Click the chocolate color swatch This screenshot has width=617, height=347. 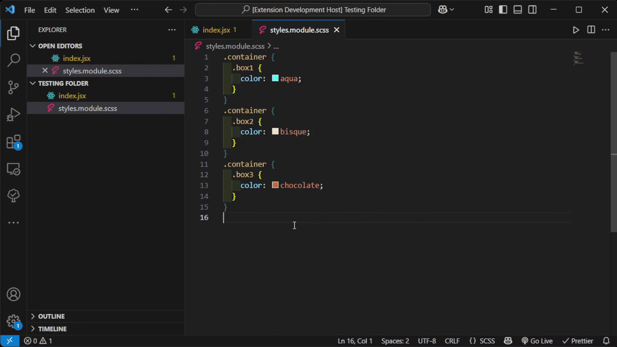coord(275,185)
